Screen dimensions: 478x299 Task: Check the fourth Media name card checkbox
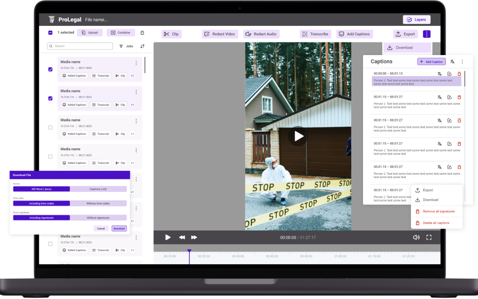coord(50,157)
